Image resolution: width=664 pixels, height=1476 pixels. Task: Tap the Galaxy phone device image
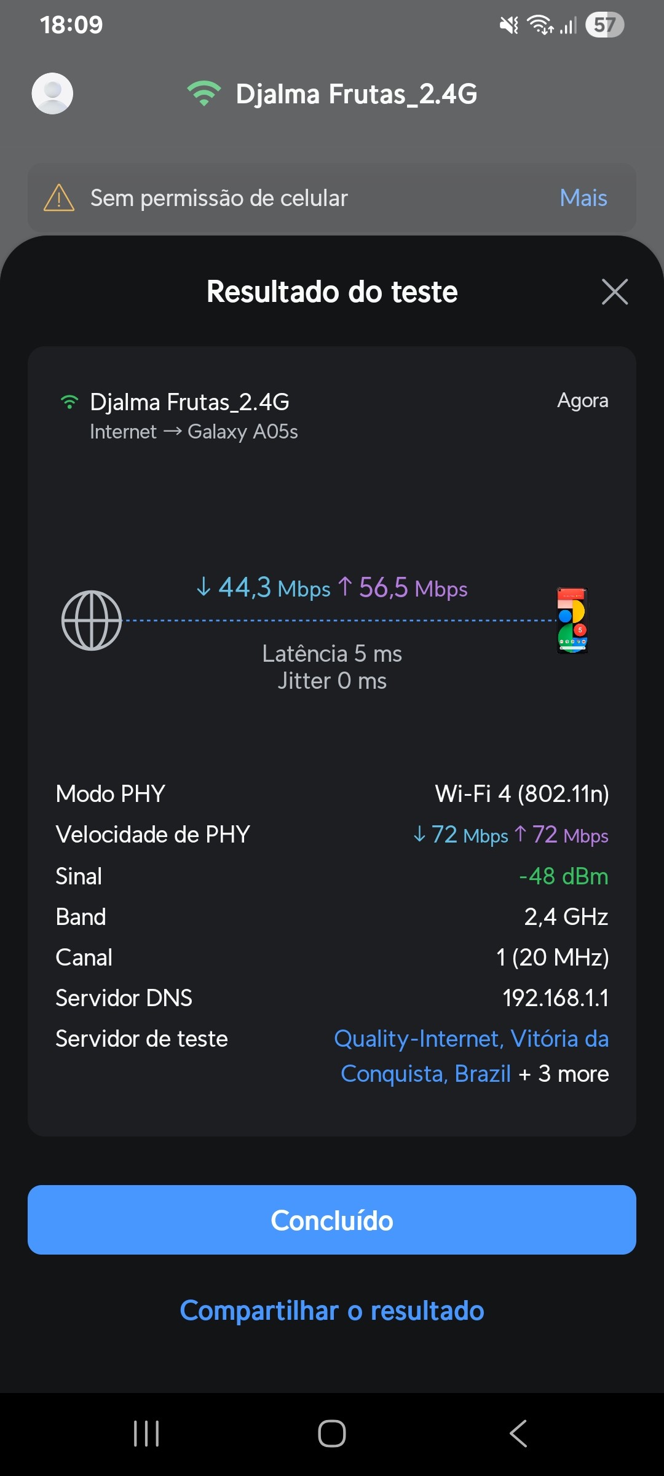(572, 620)
